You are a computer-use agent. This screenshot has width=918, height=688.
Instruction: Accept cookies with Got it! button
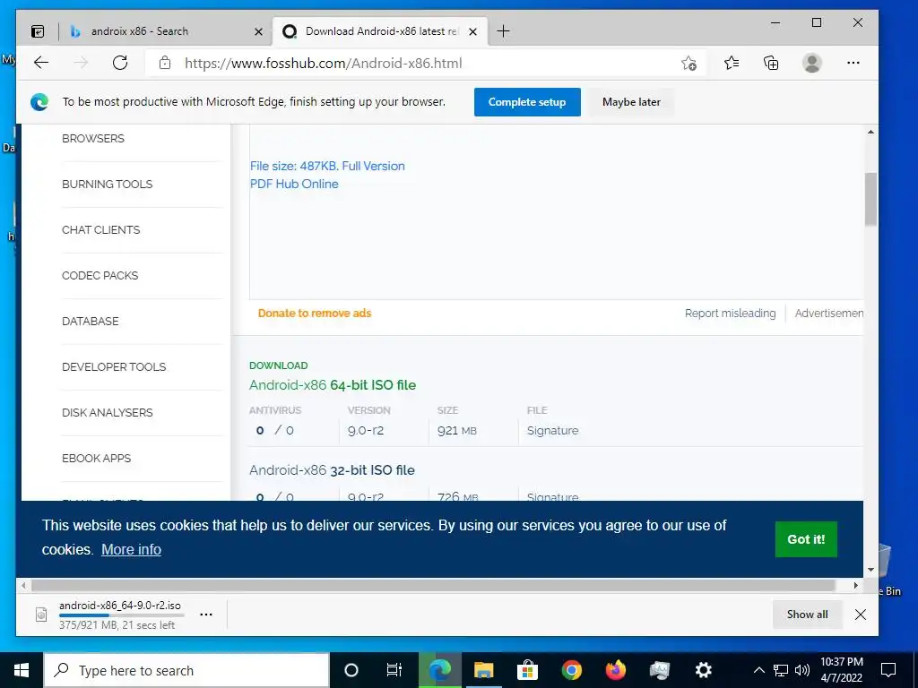click(806, 538)
